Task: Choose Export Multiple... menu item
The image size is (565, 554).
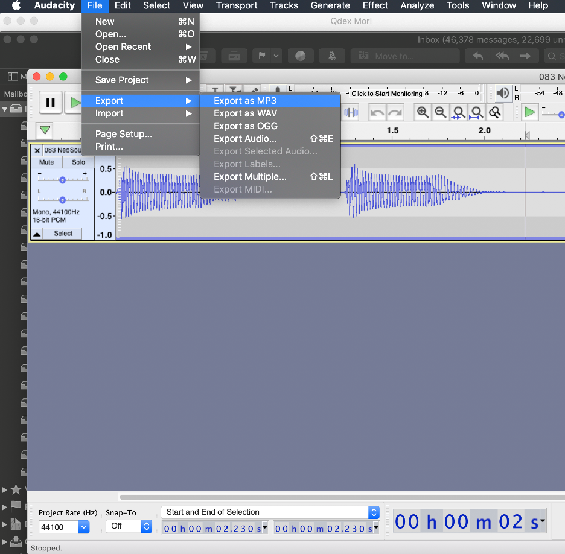Action: pos(270,176)
